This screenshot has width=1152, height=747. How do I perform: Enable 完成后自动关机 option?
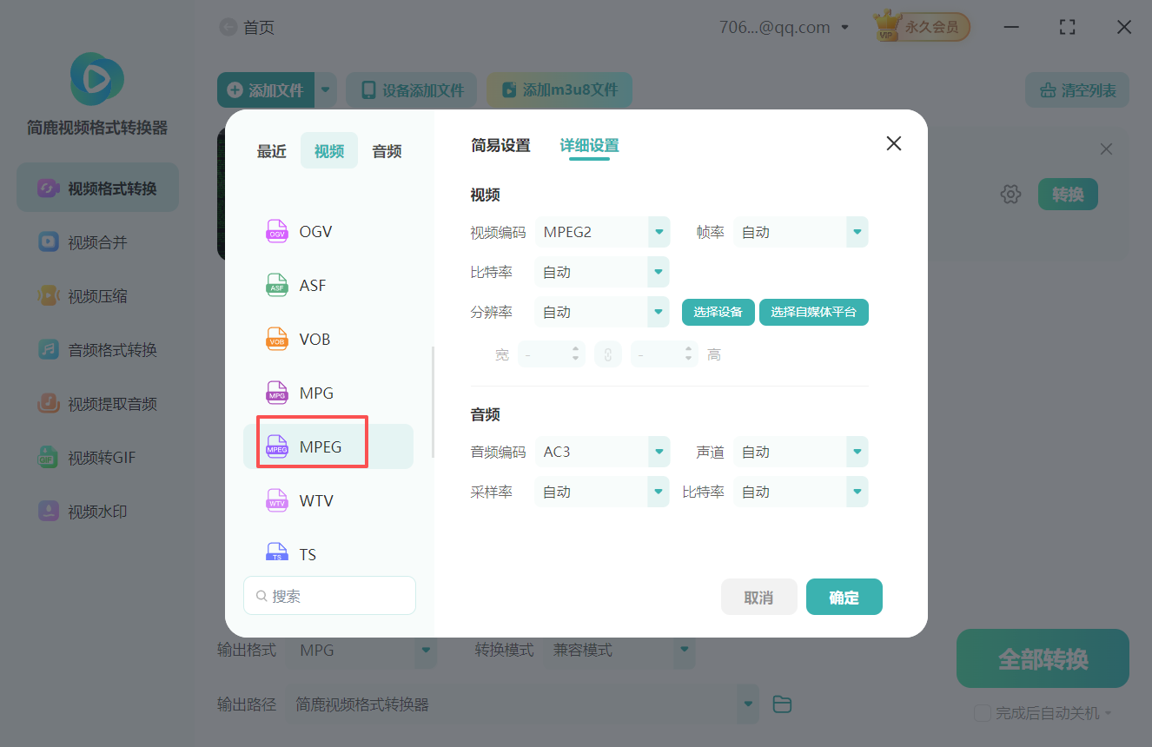pos(982,712)
